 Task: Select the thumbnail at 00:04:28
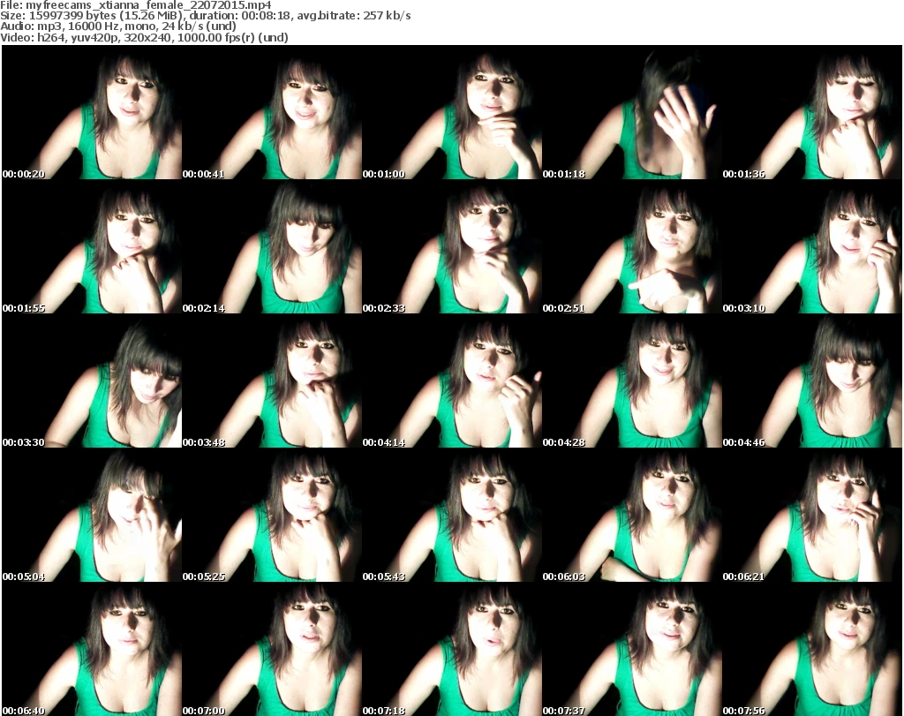[x=632, y=381]
